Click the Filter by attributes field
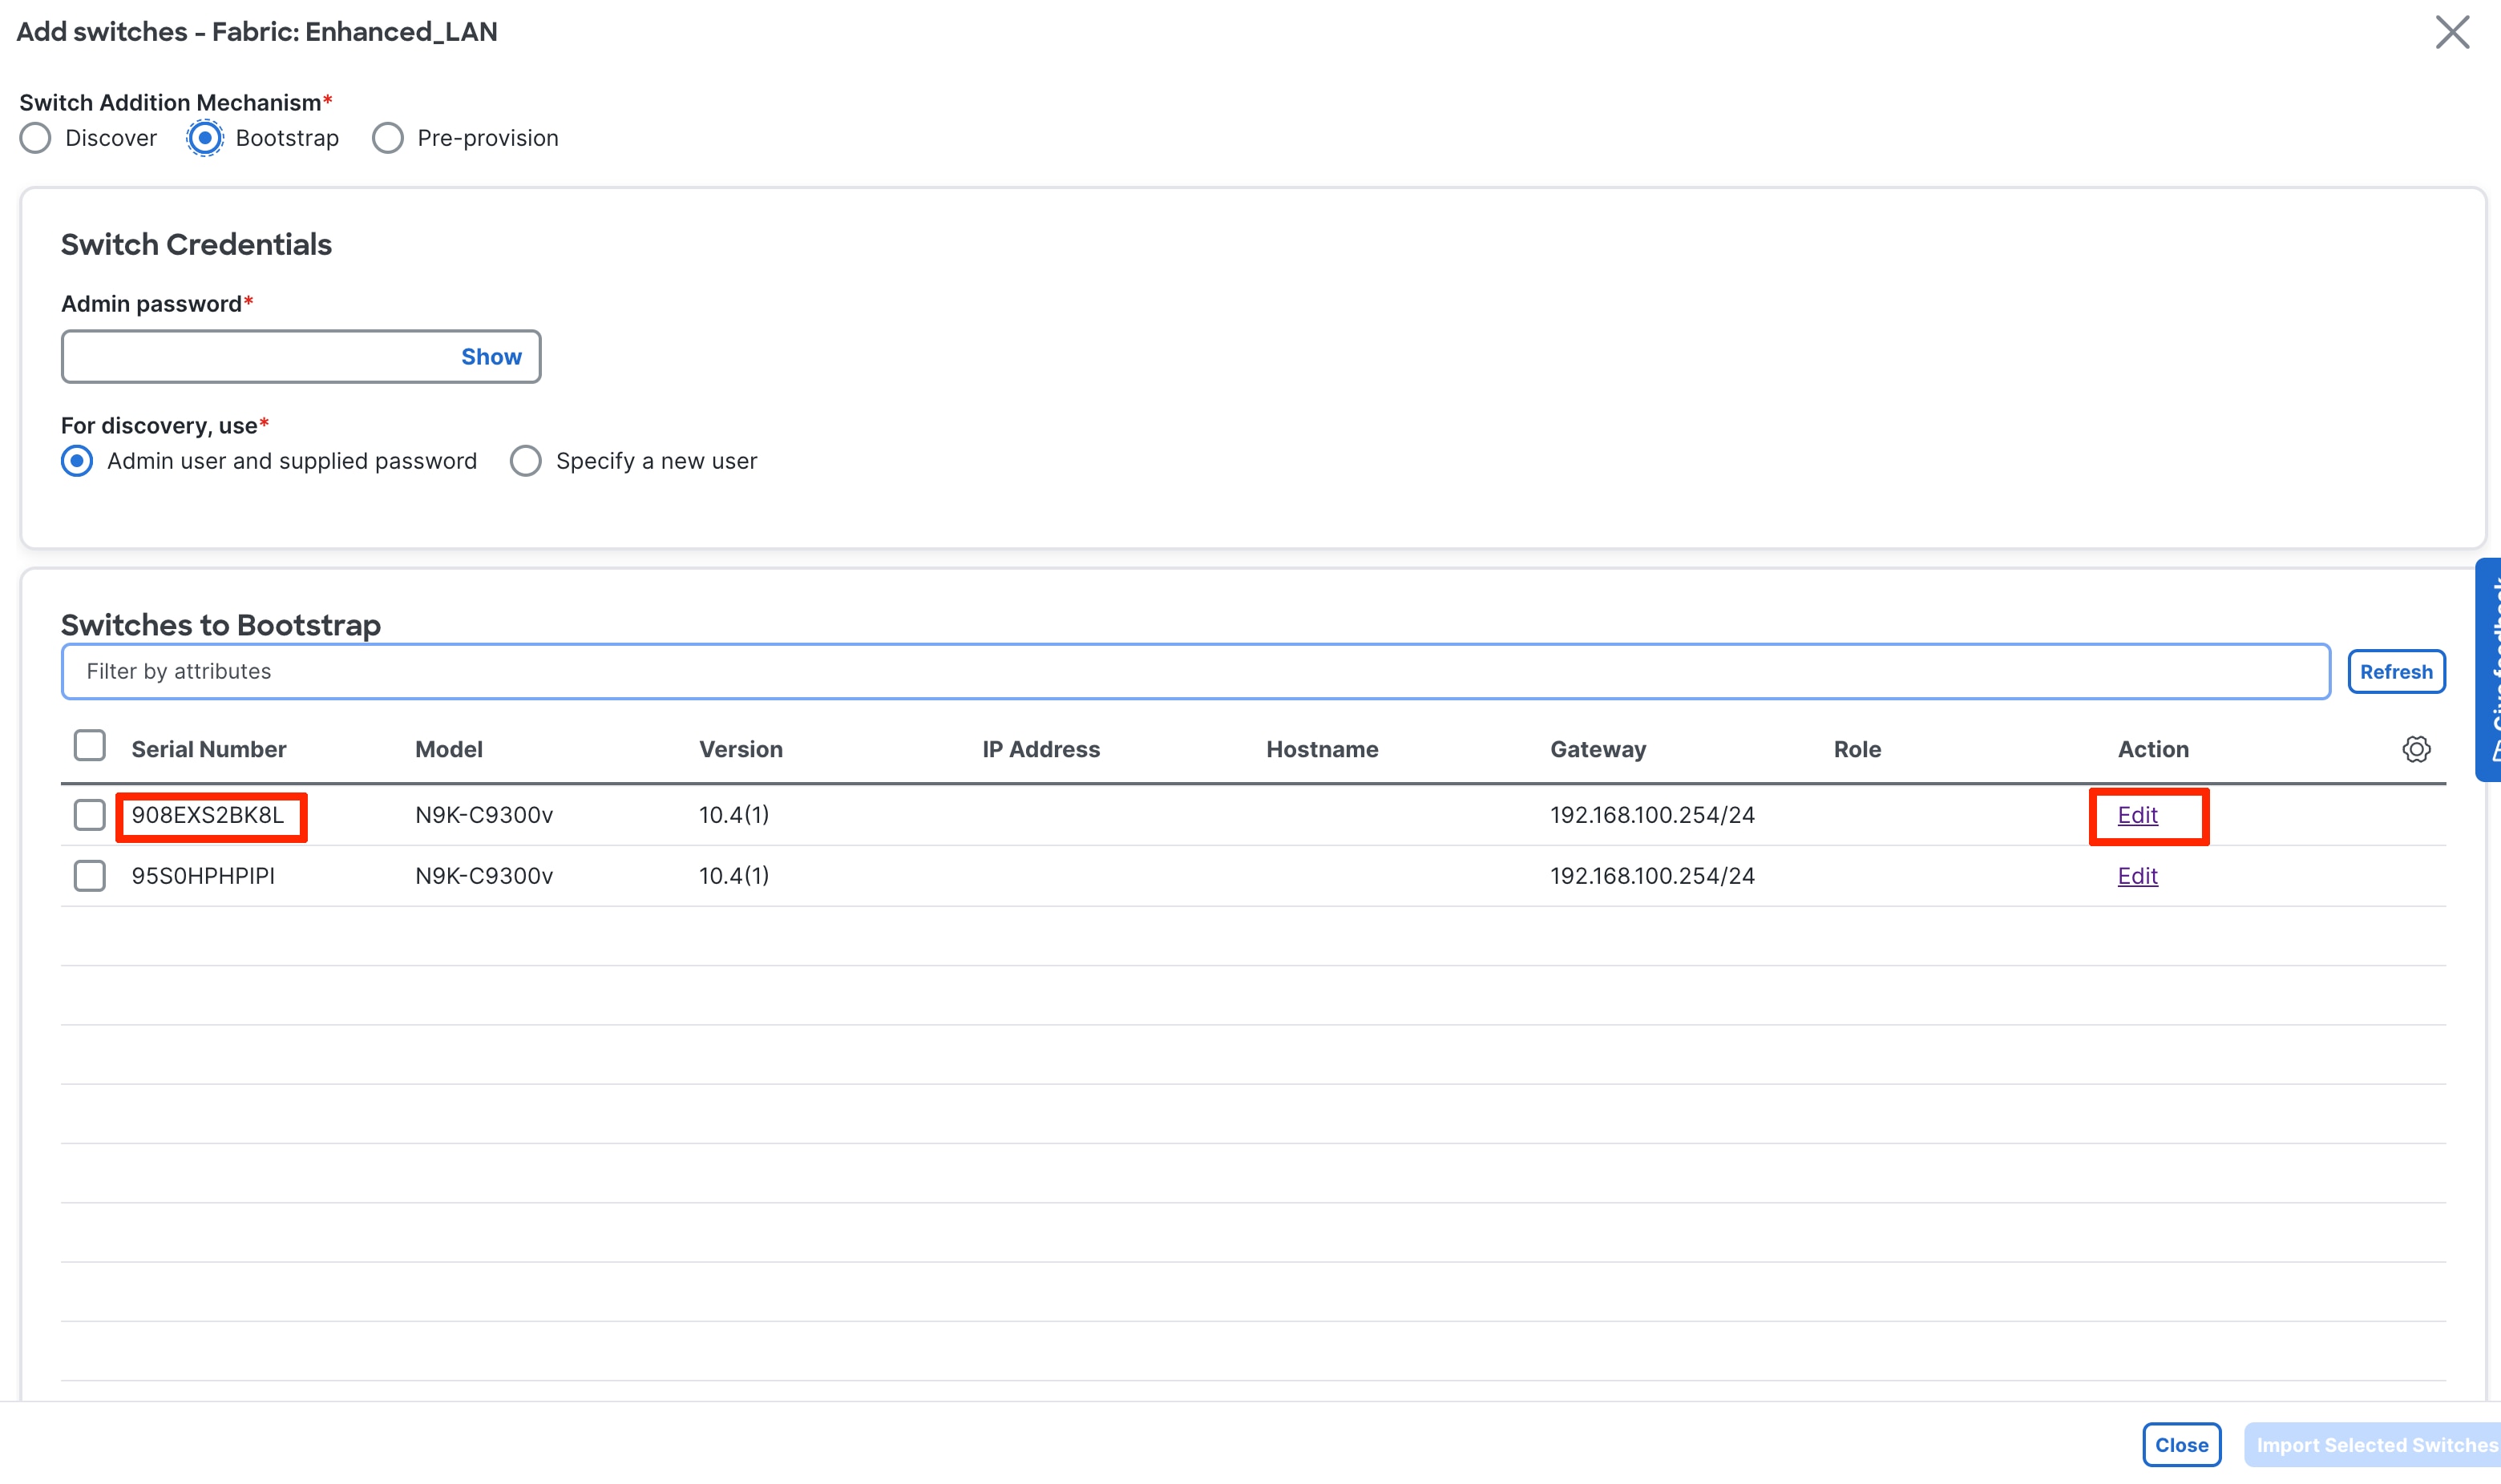Viewport: 2501px width, 1484px height. (x=1194, y=671)
